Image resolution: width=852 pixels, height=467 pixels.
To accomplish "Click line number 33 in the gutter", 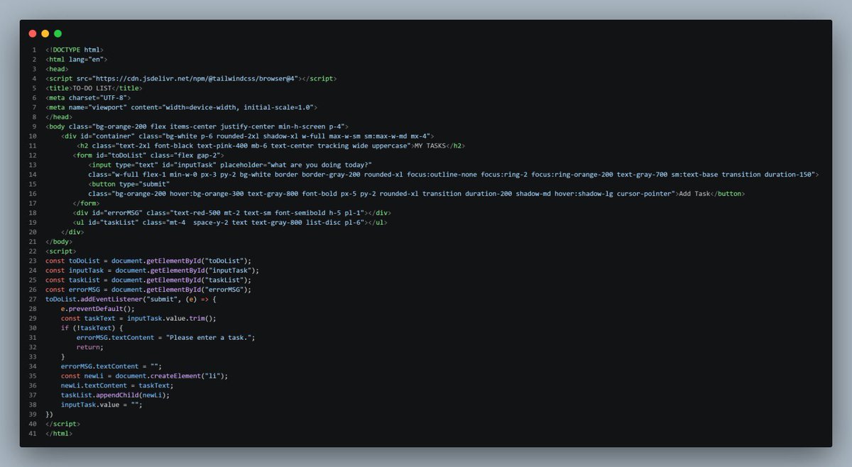I will 33,356.
